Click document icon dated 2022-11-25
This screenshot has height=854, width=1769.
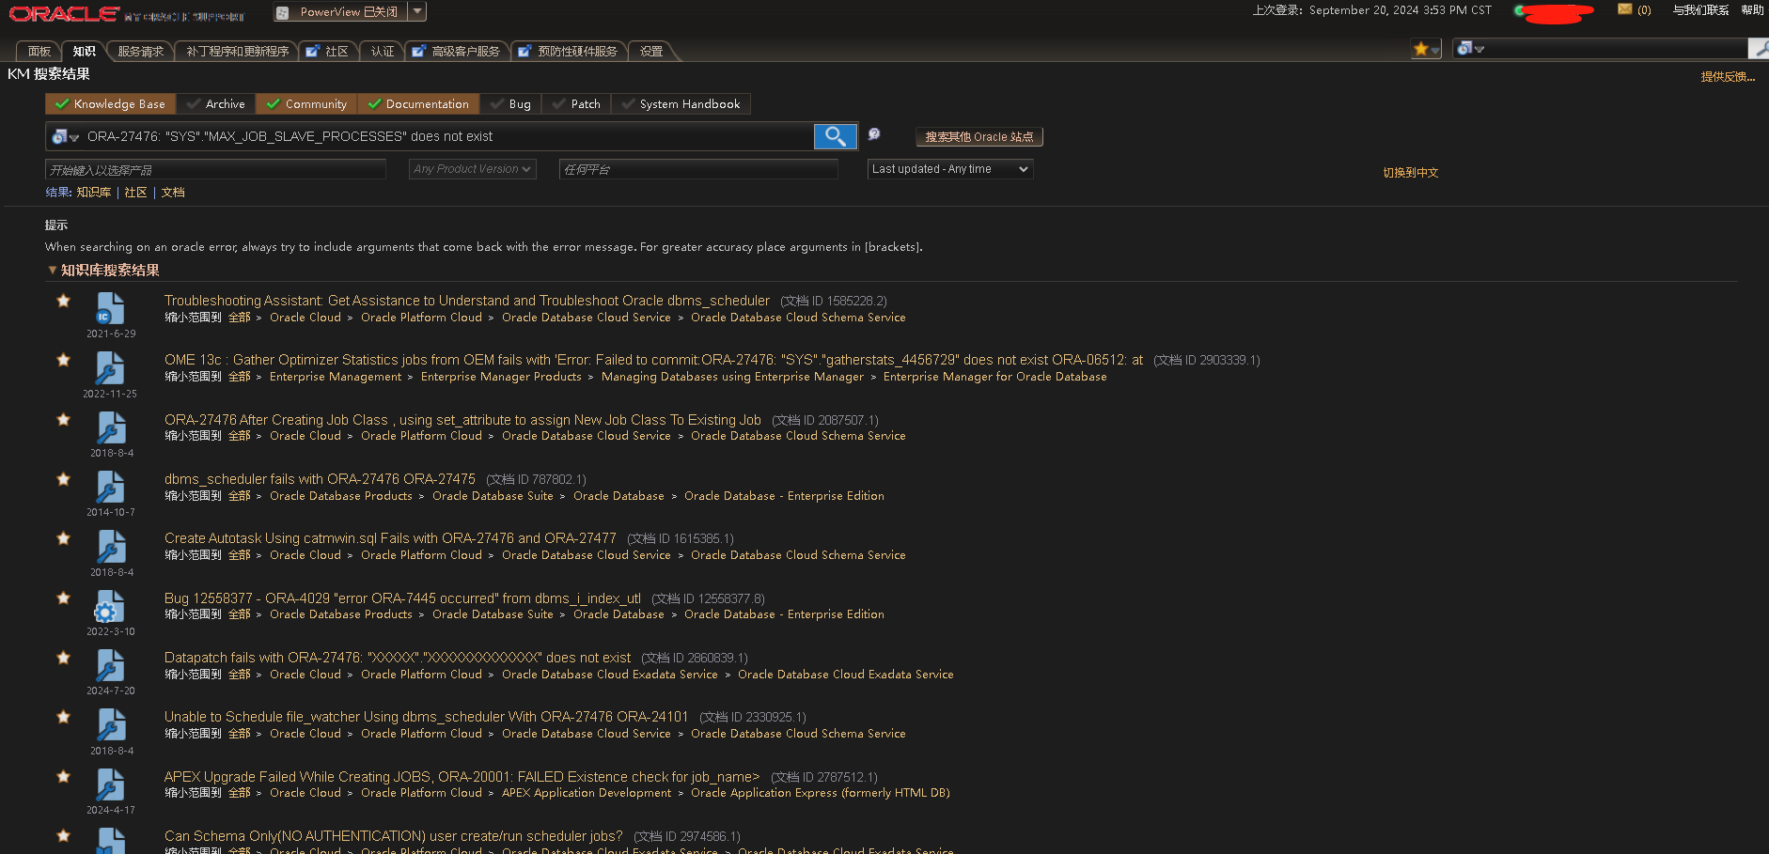coord(110,368)
